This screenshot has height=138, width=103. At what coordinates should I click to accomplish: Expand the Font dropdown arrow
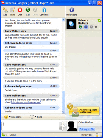click(35, 117)
